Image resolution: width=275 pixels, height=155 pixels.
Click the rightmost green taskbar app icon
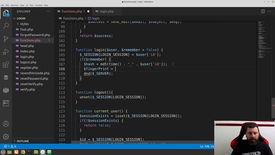pos(49,152)
